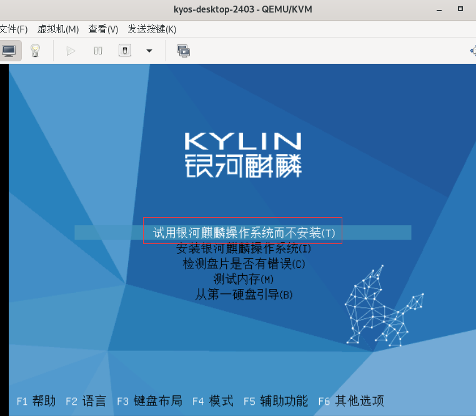Open the 发送按键(K) menu
The width and height of the screenshot is (476, 416).
click(152, 29)
